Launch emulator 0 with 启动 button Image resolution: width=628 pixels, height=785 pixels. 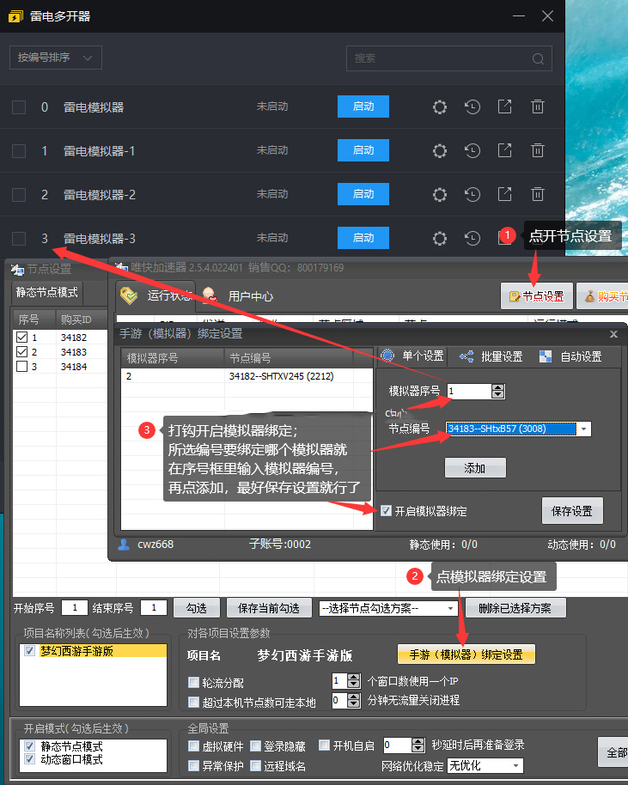tap(363, 106)
